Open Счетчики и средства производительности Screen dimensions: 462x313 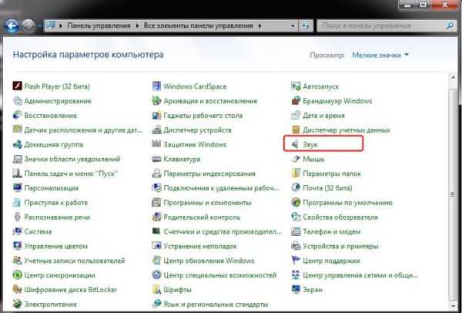[x=217, y=231]
